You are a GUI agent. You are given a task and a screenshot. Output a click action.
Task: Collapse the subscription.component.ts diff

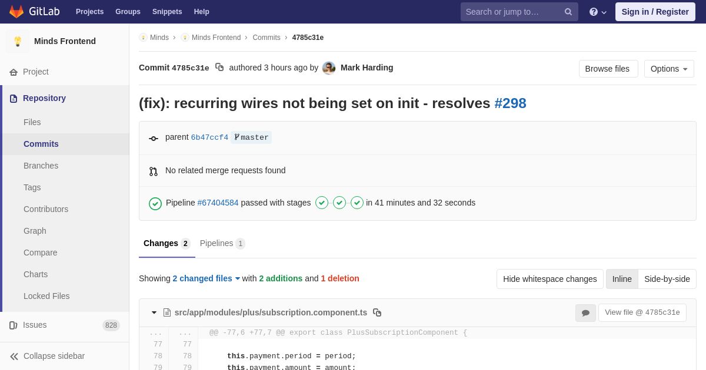[154, 312]
